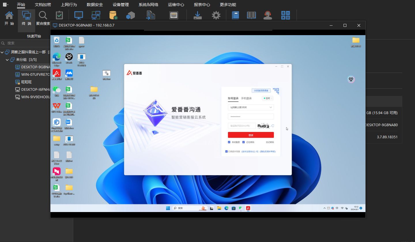Toggle the 已阅读并同意 agreement checkbox
This screenshot has height=242, width=415.
point(227,152)
